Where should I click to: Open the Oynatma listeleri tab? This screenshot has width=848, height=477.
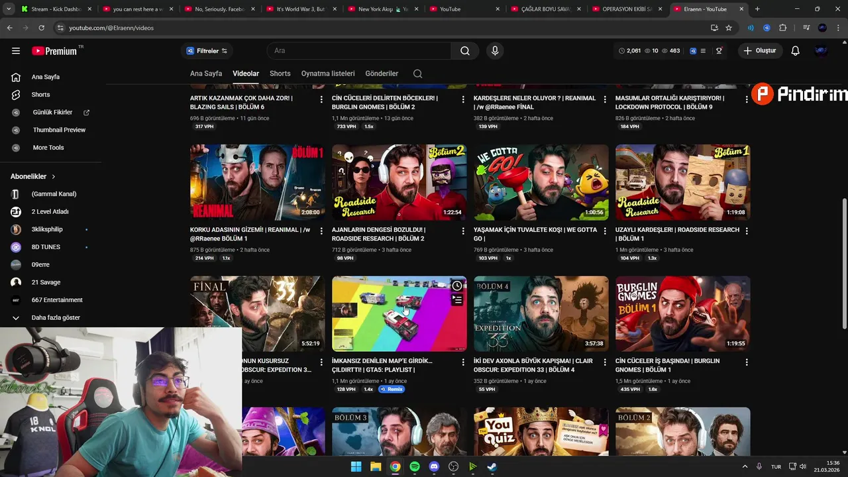click(328, 74)
